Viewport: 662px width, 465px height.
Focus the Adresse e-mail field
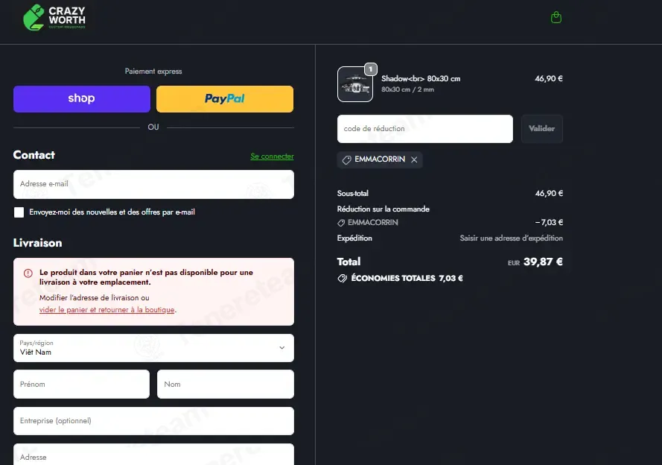(x=153, y=184)
